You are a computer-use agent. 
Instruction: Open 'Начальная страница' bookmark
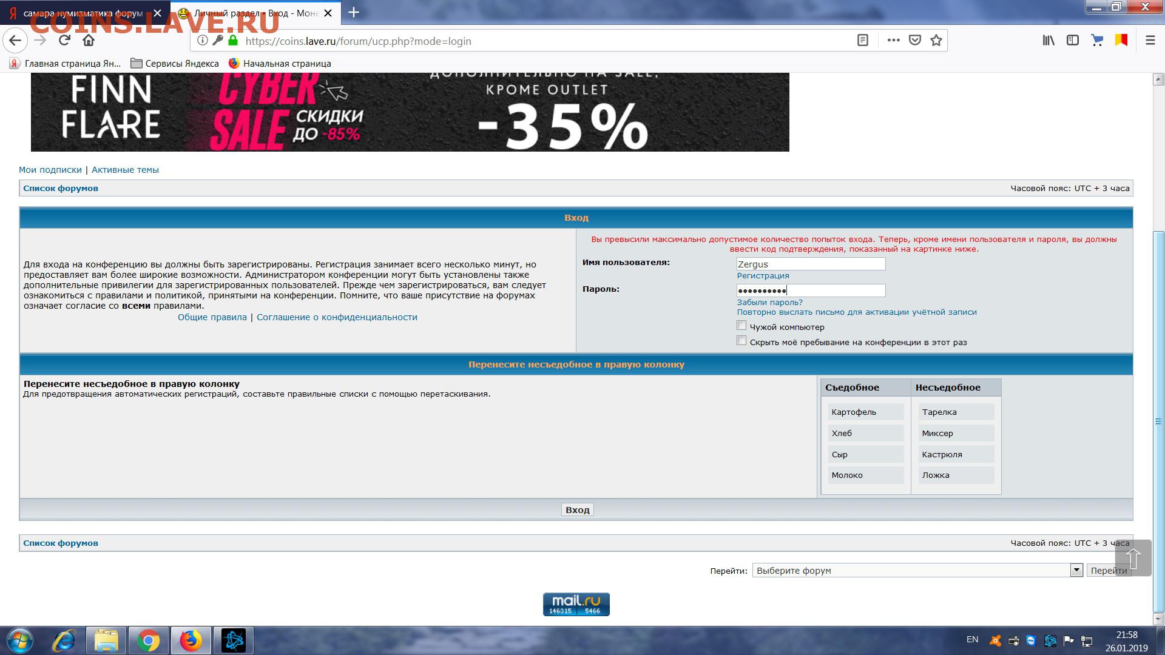tap(280, 63)
